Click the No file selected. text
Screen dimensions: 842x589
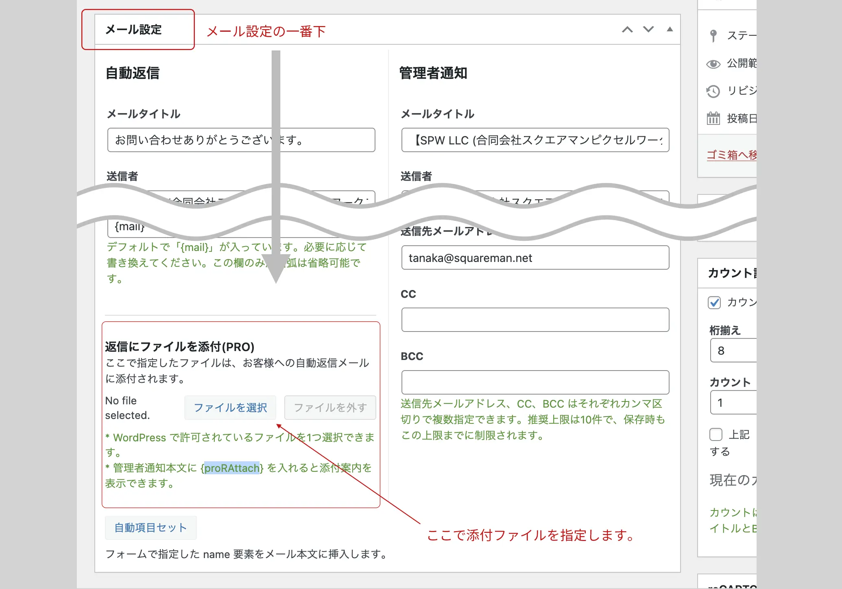click(x=127, y=408)
